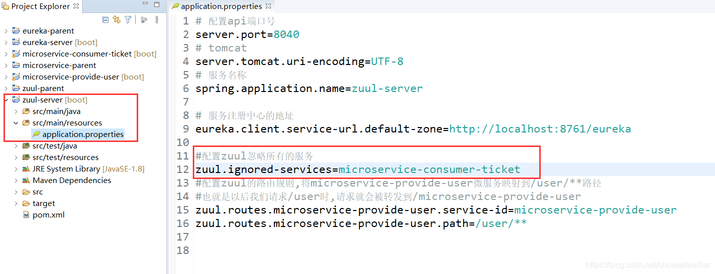Viewport: 715px width, 274px height.
Task: Expand the eureka-parent project
Action: (6, 30)
